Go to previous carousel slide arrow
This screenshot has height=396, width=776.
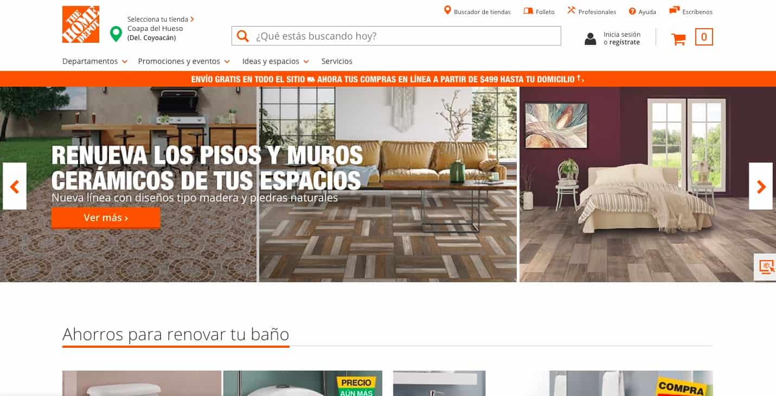[15, 186]
